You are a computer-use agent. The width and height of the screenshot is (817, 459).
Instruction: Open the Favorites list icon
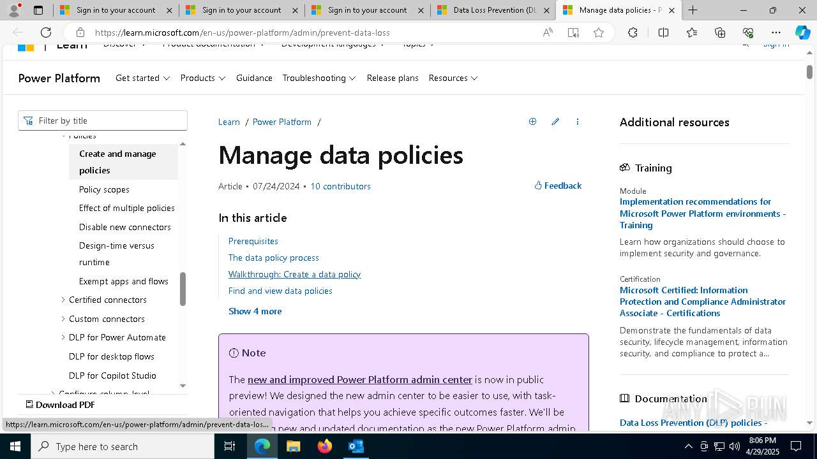click(x=692, y=33)
